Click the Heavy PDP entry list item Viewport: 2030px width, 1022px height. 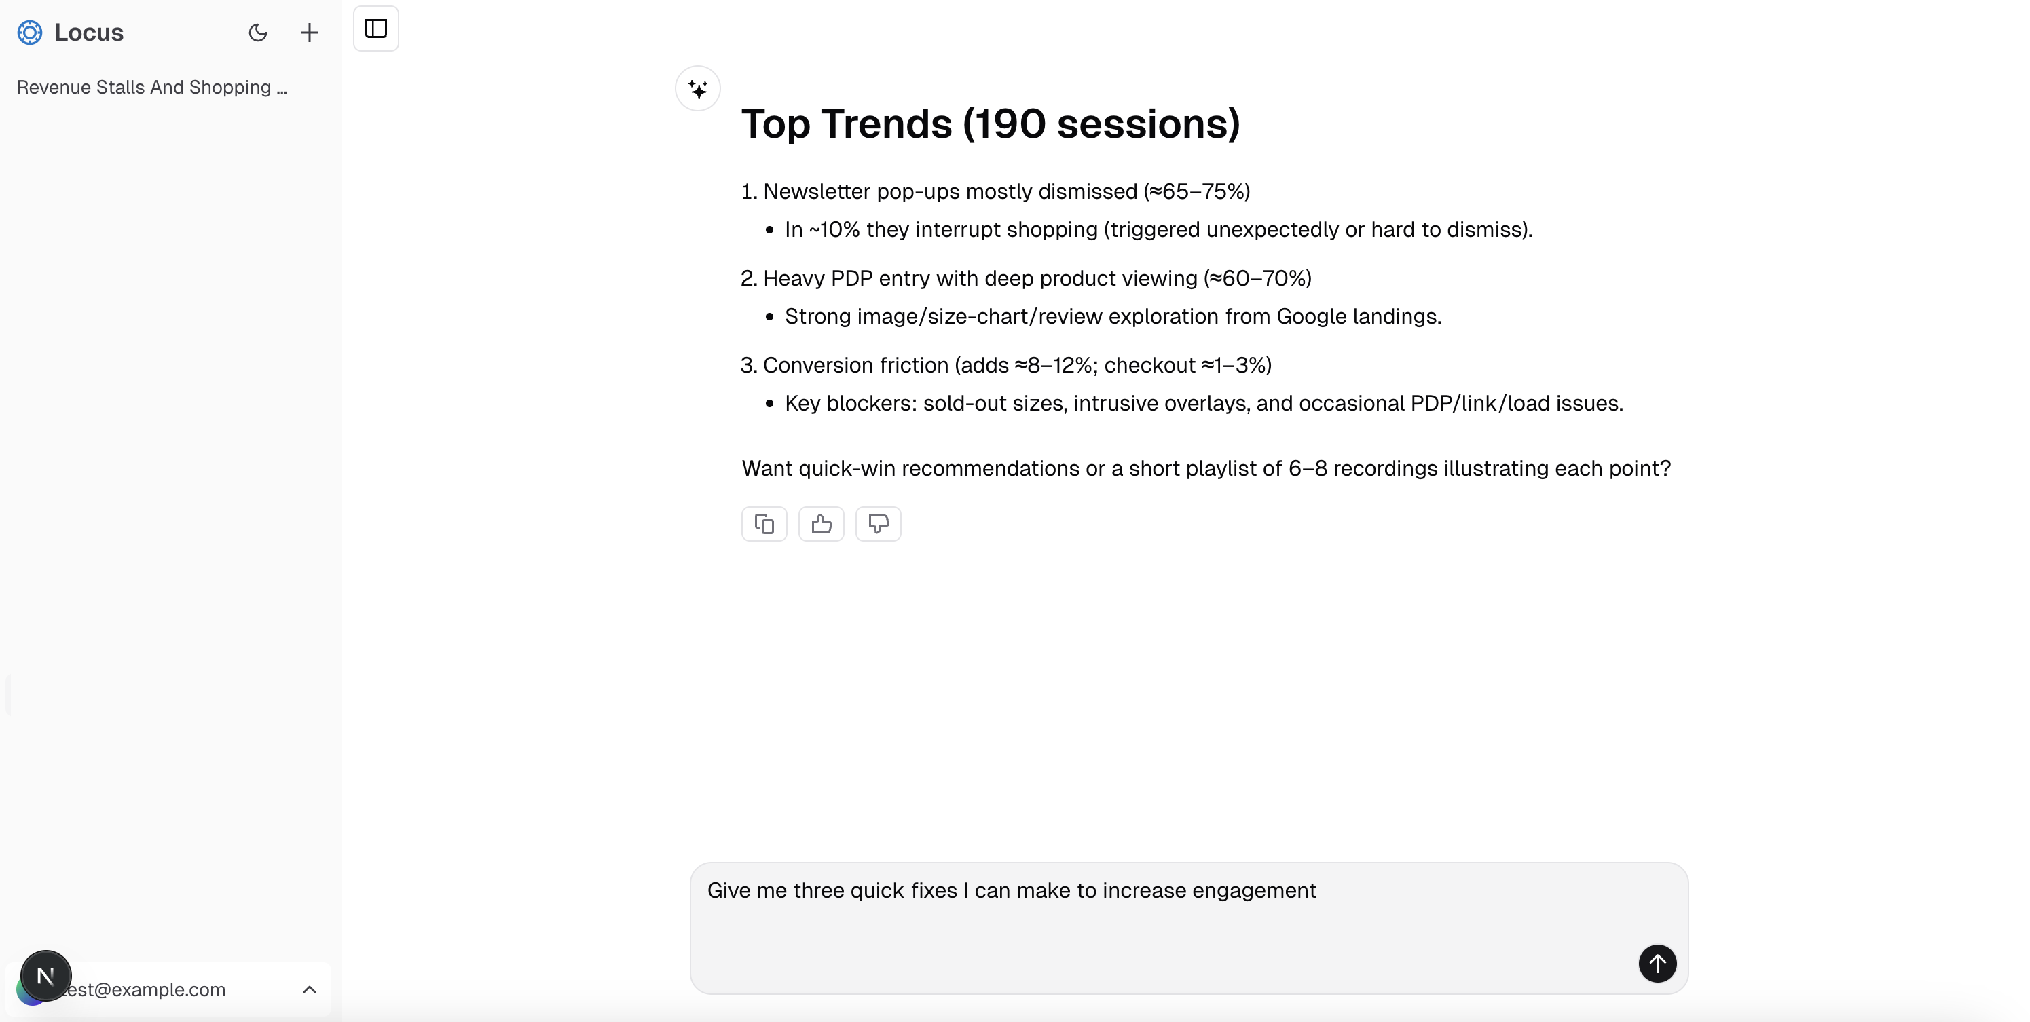(1036, 278)
